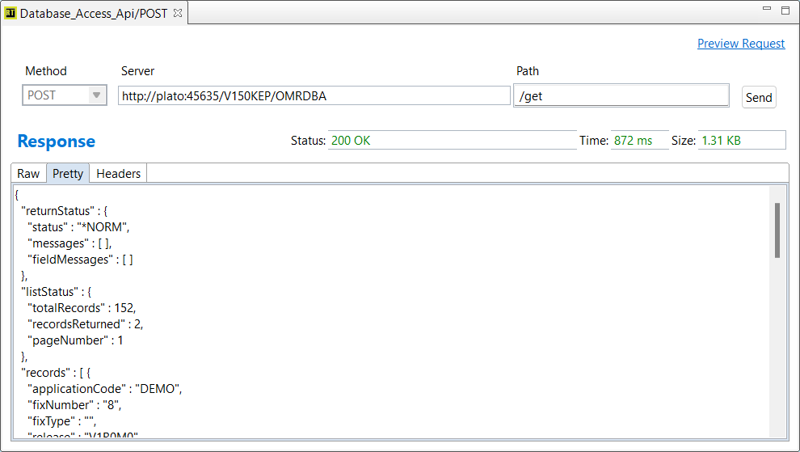
Task: Expand the Method dropdown showing POST
Action: coord(96,95)
